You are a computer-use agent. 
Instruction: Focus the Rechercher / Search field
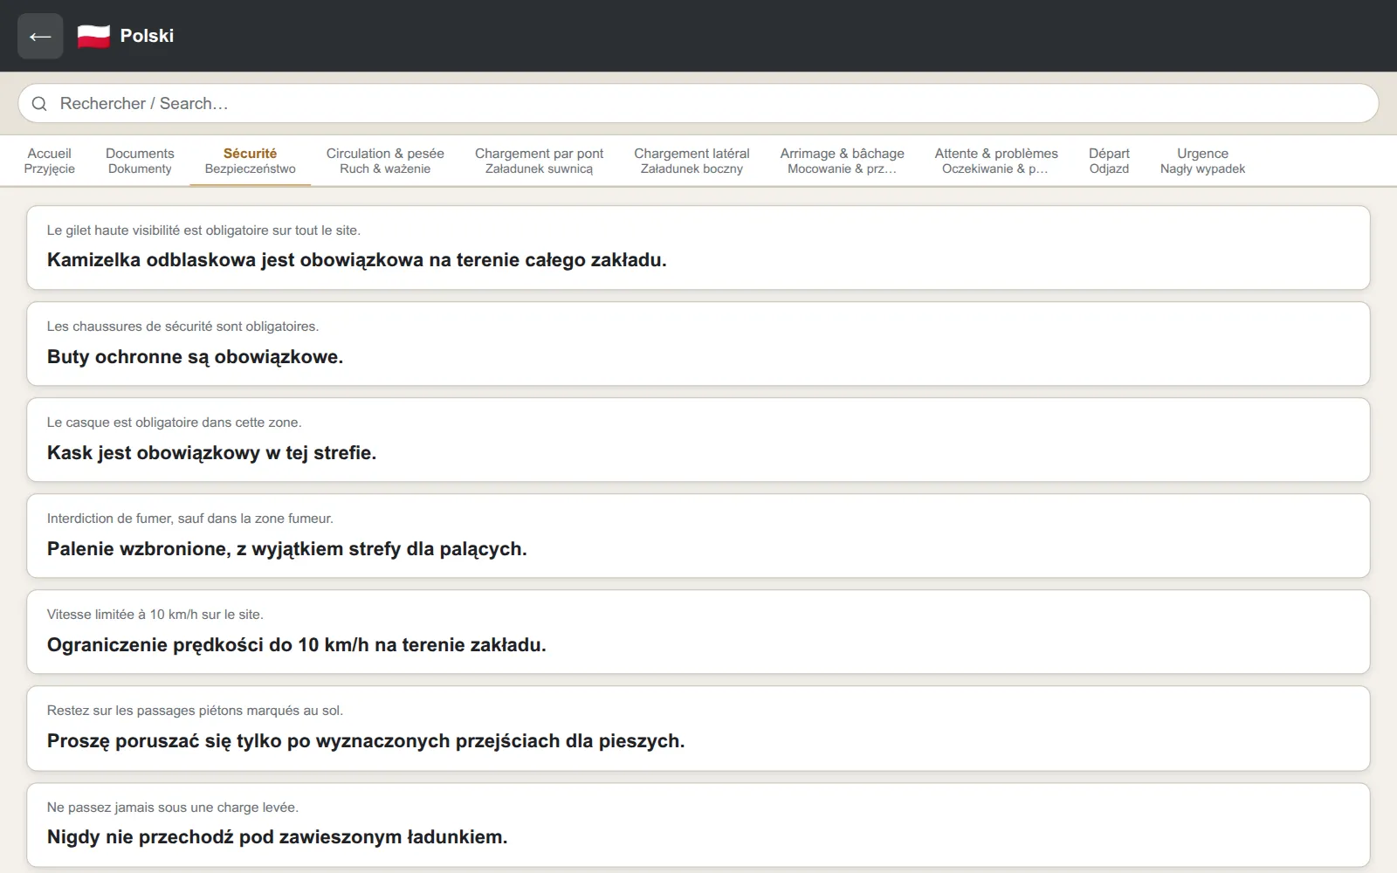pyautogui.click(x=698, y=103)
